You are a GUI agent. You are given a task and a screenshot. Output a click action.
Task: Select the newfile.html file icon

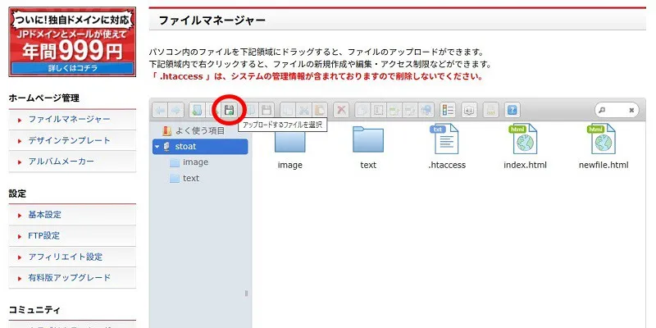point(602,139)
